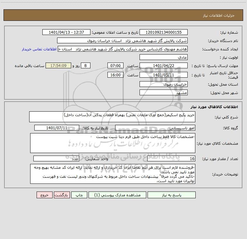Click the نام دستگاه خریدار field

pos(122,40)
